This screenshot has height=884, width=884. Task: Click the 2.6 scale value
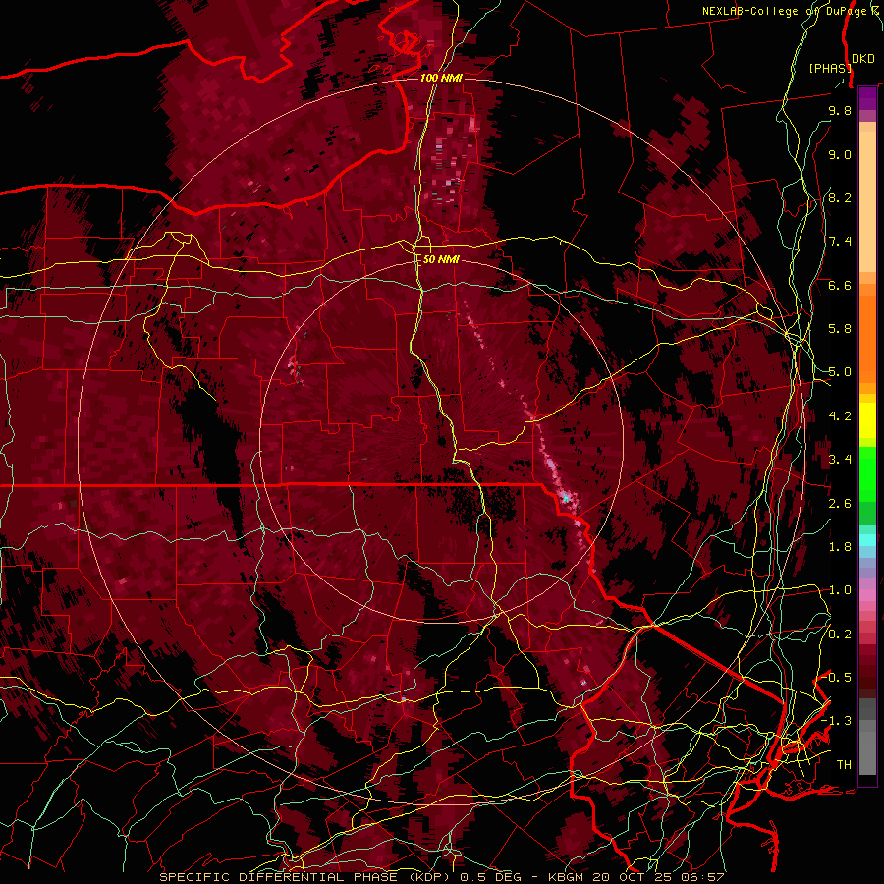(x=840, y=504)
